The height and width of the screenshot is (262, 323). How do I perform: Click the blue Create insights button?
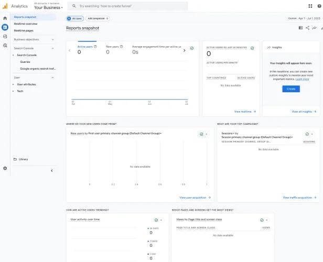291,89
